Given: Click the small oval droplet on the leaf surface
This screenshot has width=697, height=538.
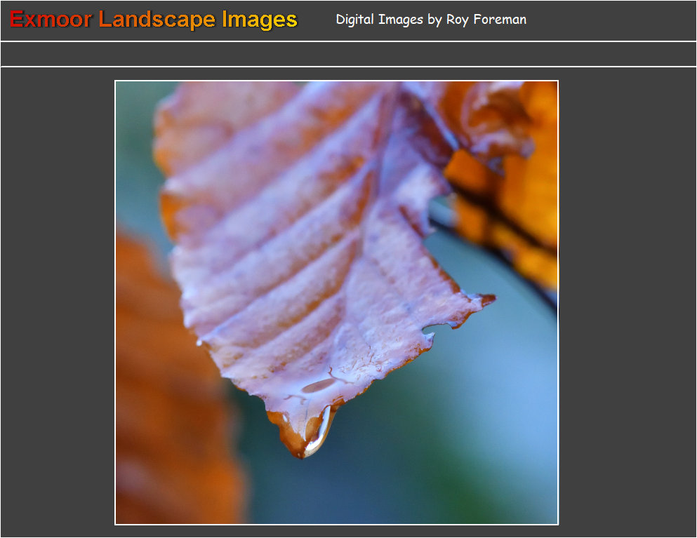Looking at the screenshot, I should [x=318, y=385].
